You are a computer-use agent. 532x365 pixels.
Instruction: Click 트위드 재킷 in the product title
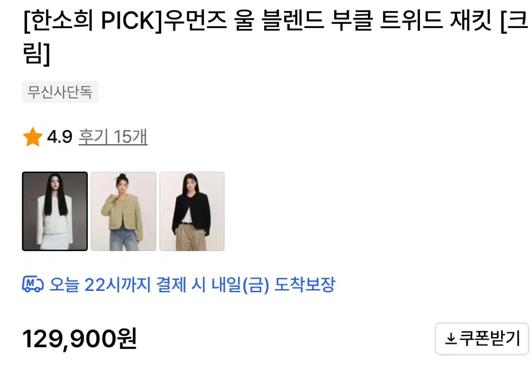tap(436, 21)
